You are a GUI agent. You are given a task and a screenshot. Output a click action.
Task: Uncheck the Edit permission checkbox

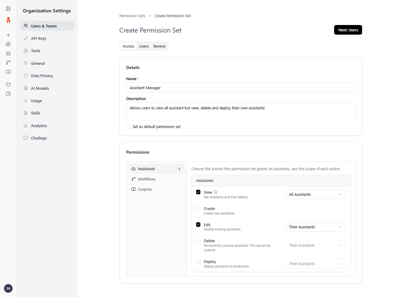click(198, 225)
